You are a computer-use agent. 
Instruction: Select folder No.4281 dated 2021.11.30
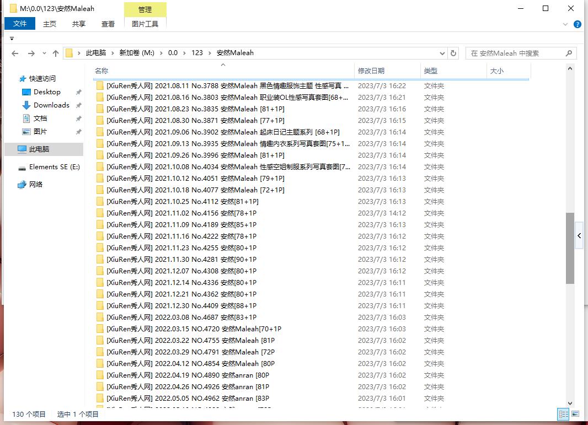311,259
